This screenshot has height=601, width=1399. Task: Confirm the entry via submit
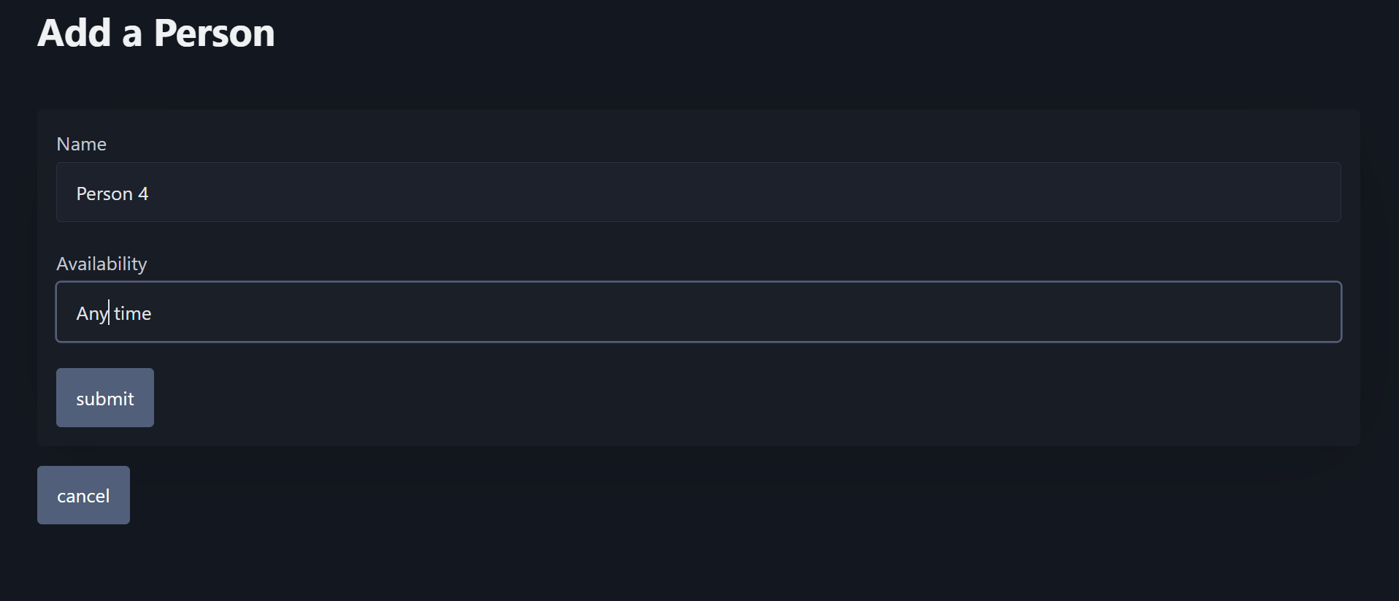pyautogui.click(x=104, y=397)
